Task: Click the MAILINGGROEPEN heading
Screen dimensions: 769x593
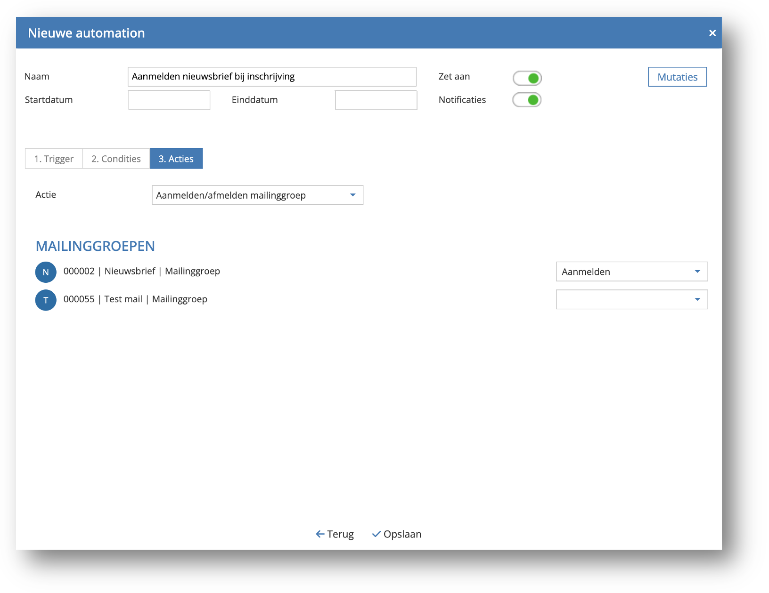Action: coord(95,246)
